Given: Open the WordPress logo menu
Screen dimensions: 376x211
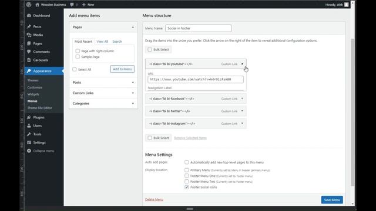Looking at the screenshot, I should point(29,5).
